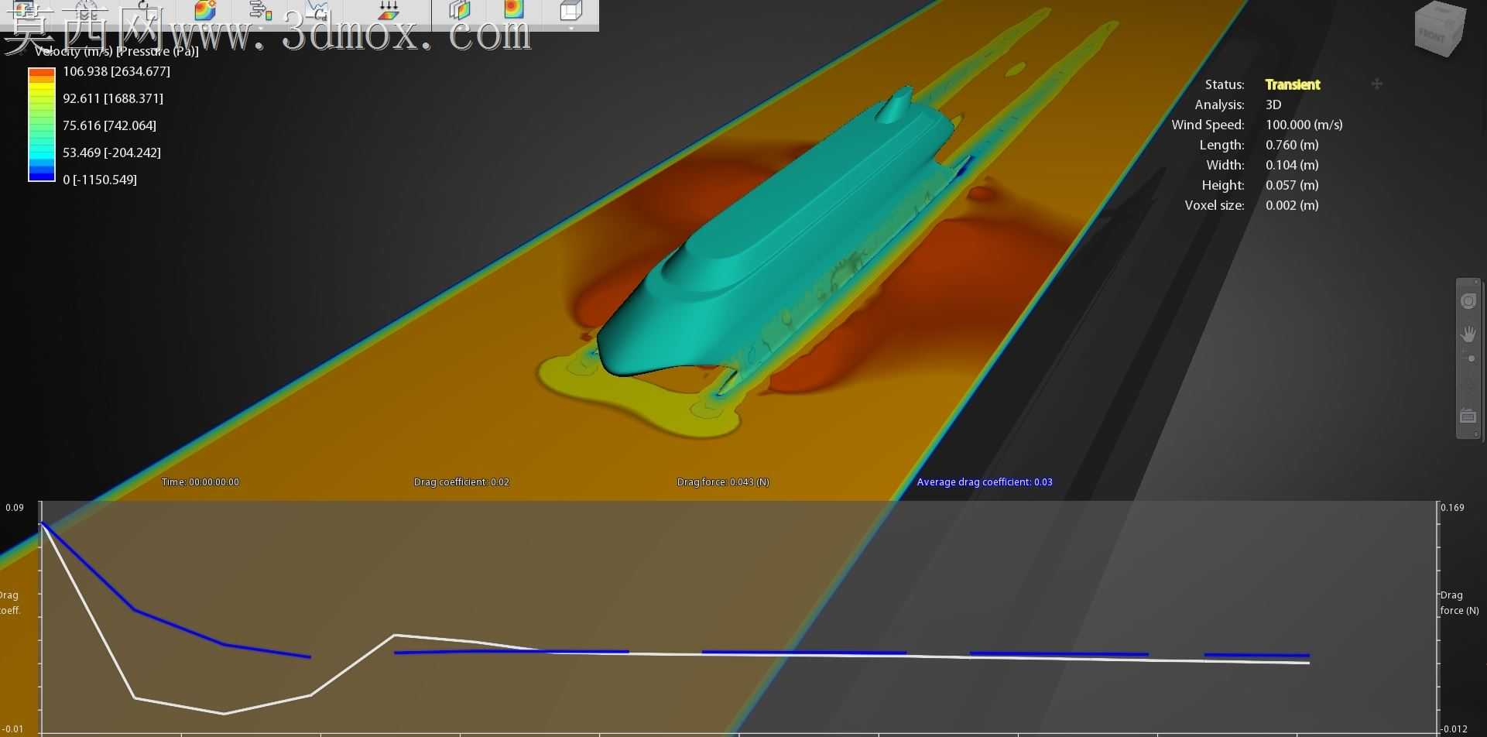Image resolution: width=1487 pixels, height=737 pixels.
Task: Click the 0.169 drag force axis maximum
Action: pyautogui.click(x=1452, y=508)
